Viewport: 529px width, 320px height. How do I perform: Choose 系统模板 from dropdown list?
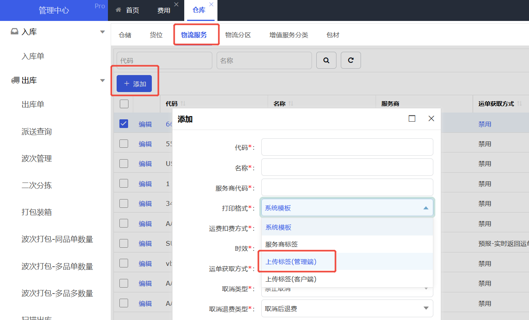point(347,227)
